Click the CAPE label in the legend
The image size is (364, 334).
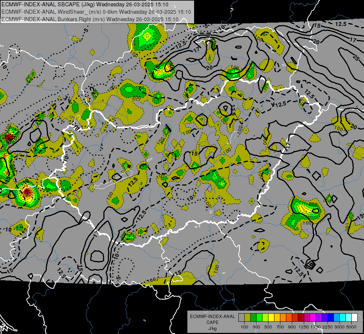coord(212,322)
